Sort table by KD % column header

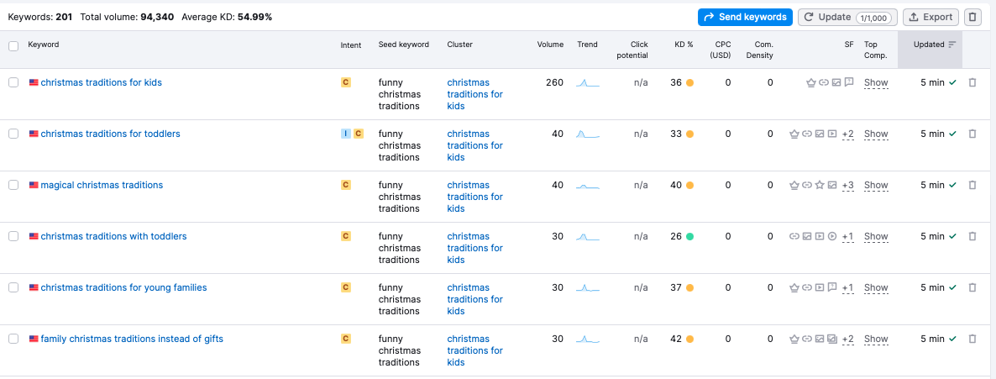tap(684, 45)
